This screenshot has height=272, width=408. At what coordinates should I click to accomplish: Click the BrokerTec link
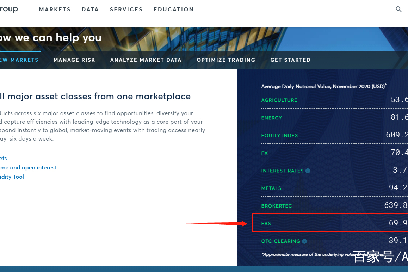[x=276, y=206]
